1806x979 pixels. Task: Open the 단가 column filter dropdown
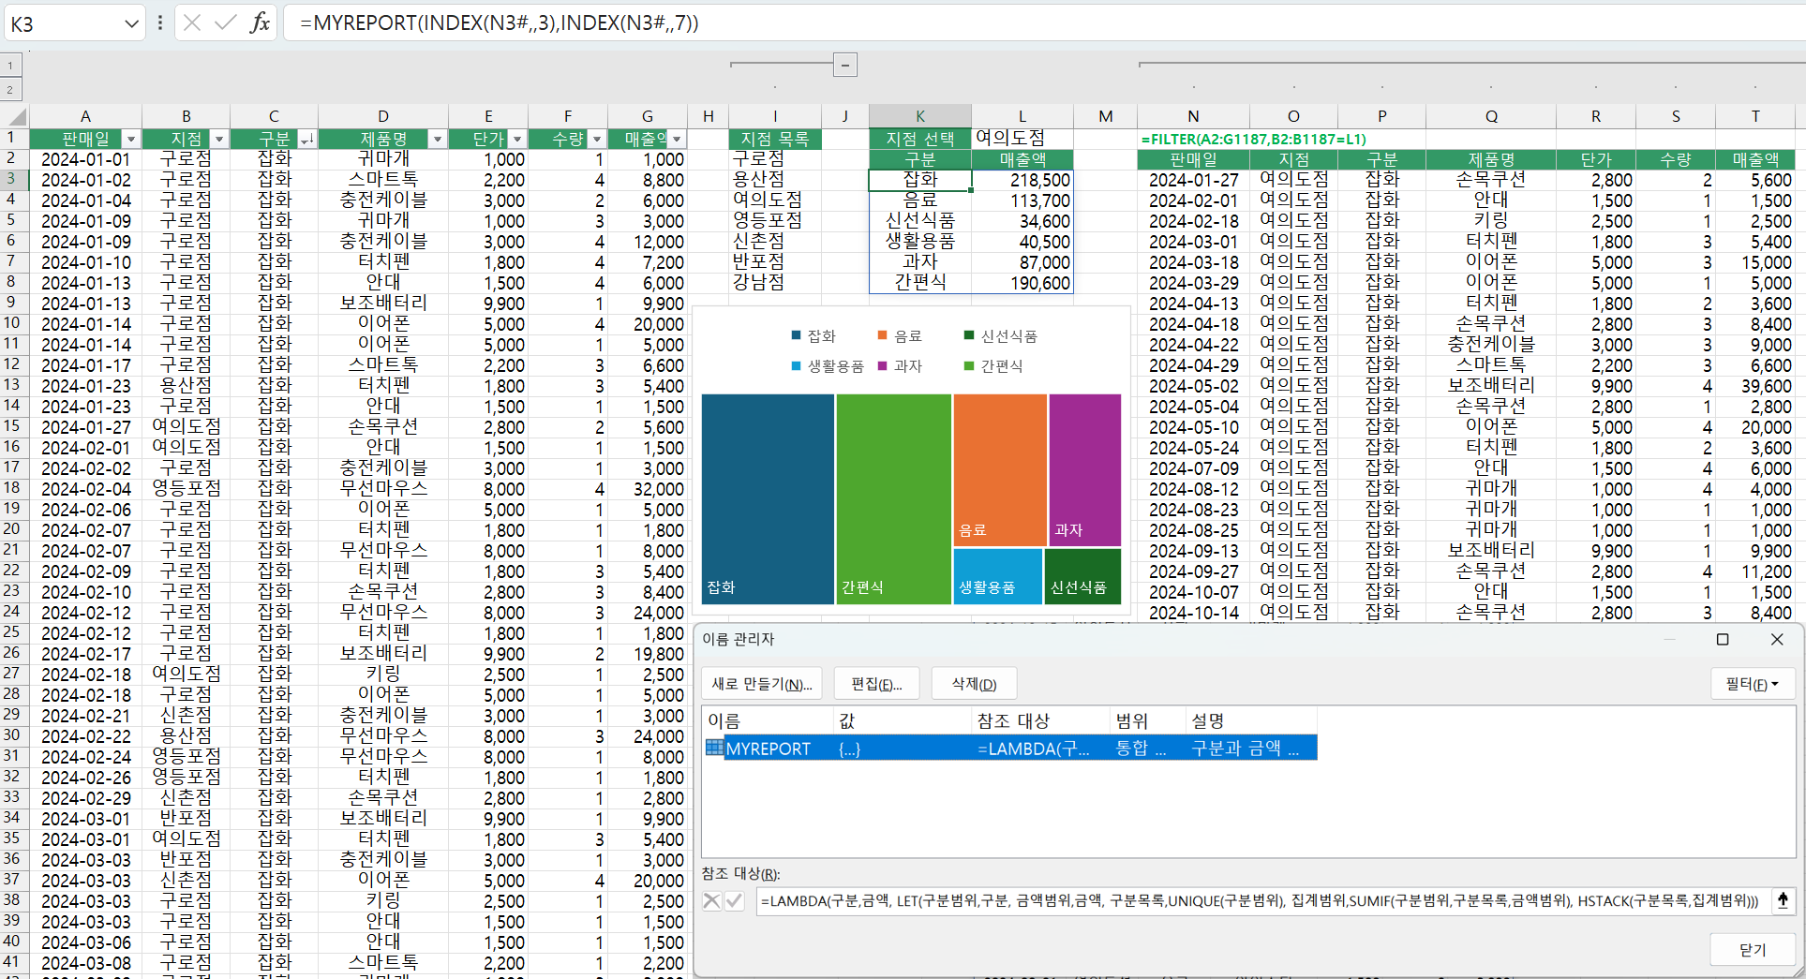point(516,140)
